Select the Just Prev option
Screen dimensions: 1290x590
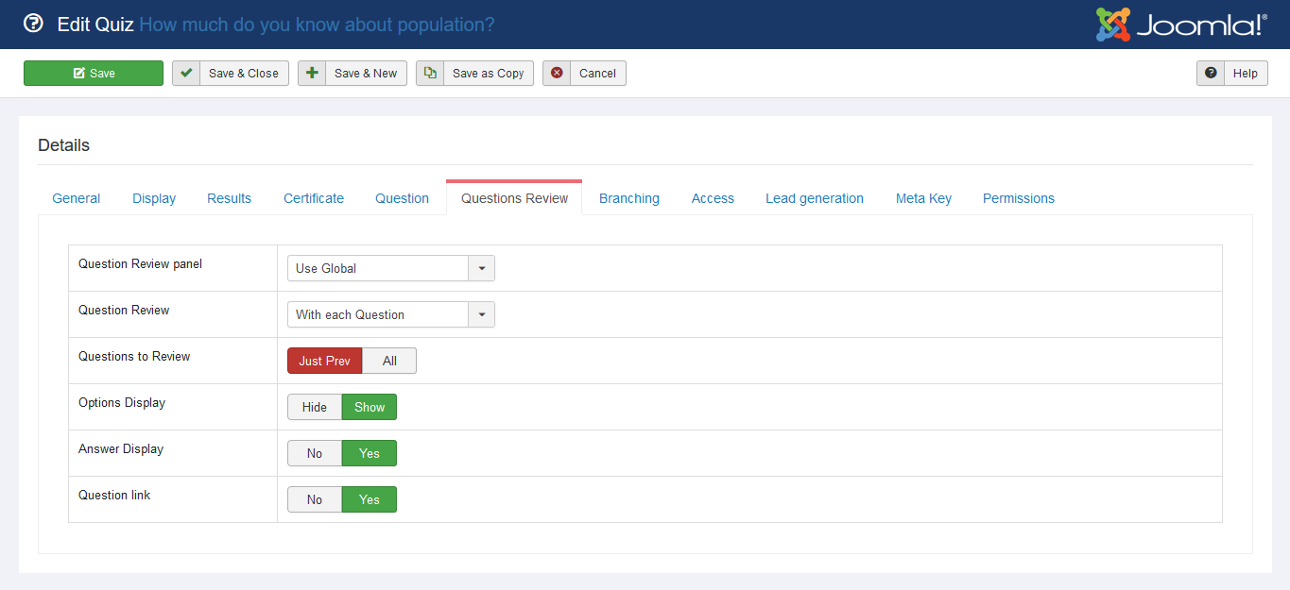(324, 361)
